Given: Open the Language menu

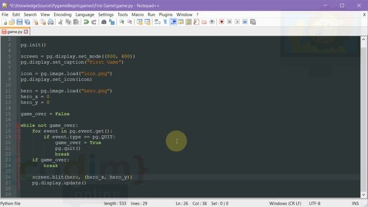Looking at the screenshot, I should (x=85, y=14).
